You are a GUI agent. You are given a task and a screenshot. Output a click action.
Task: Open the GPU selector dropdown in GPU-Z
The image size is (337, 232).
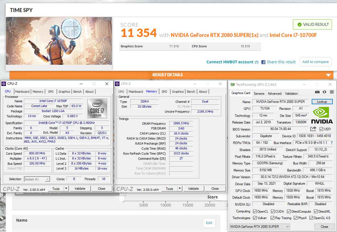point(259,226)
